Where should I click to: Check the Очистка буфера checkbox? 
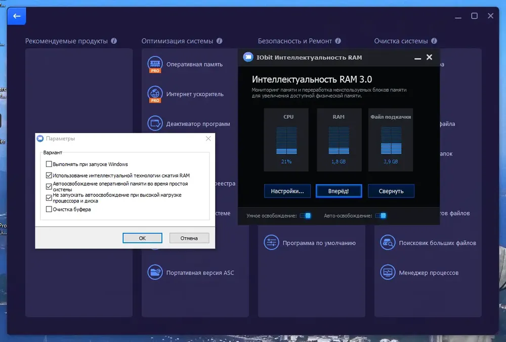coord(49,209)
